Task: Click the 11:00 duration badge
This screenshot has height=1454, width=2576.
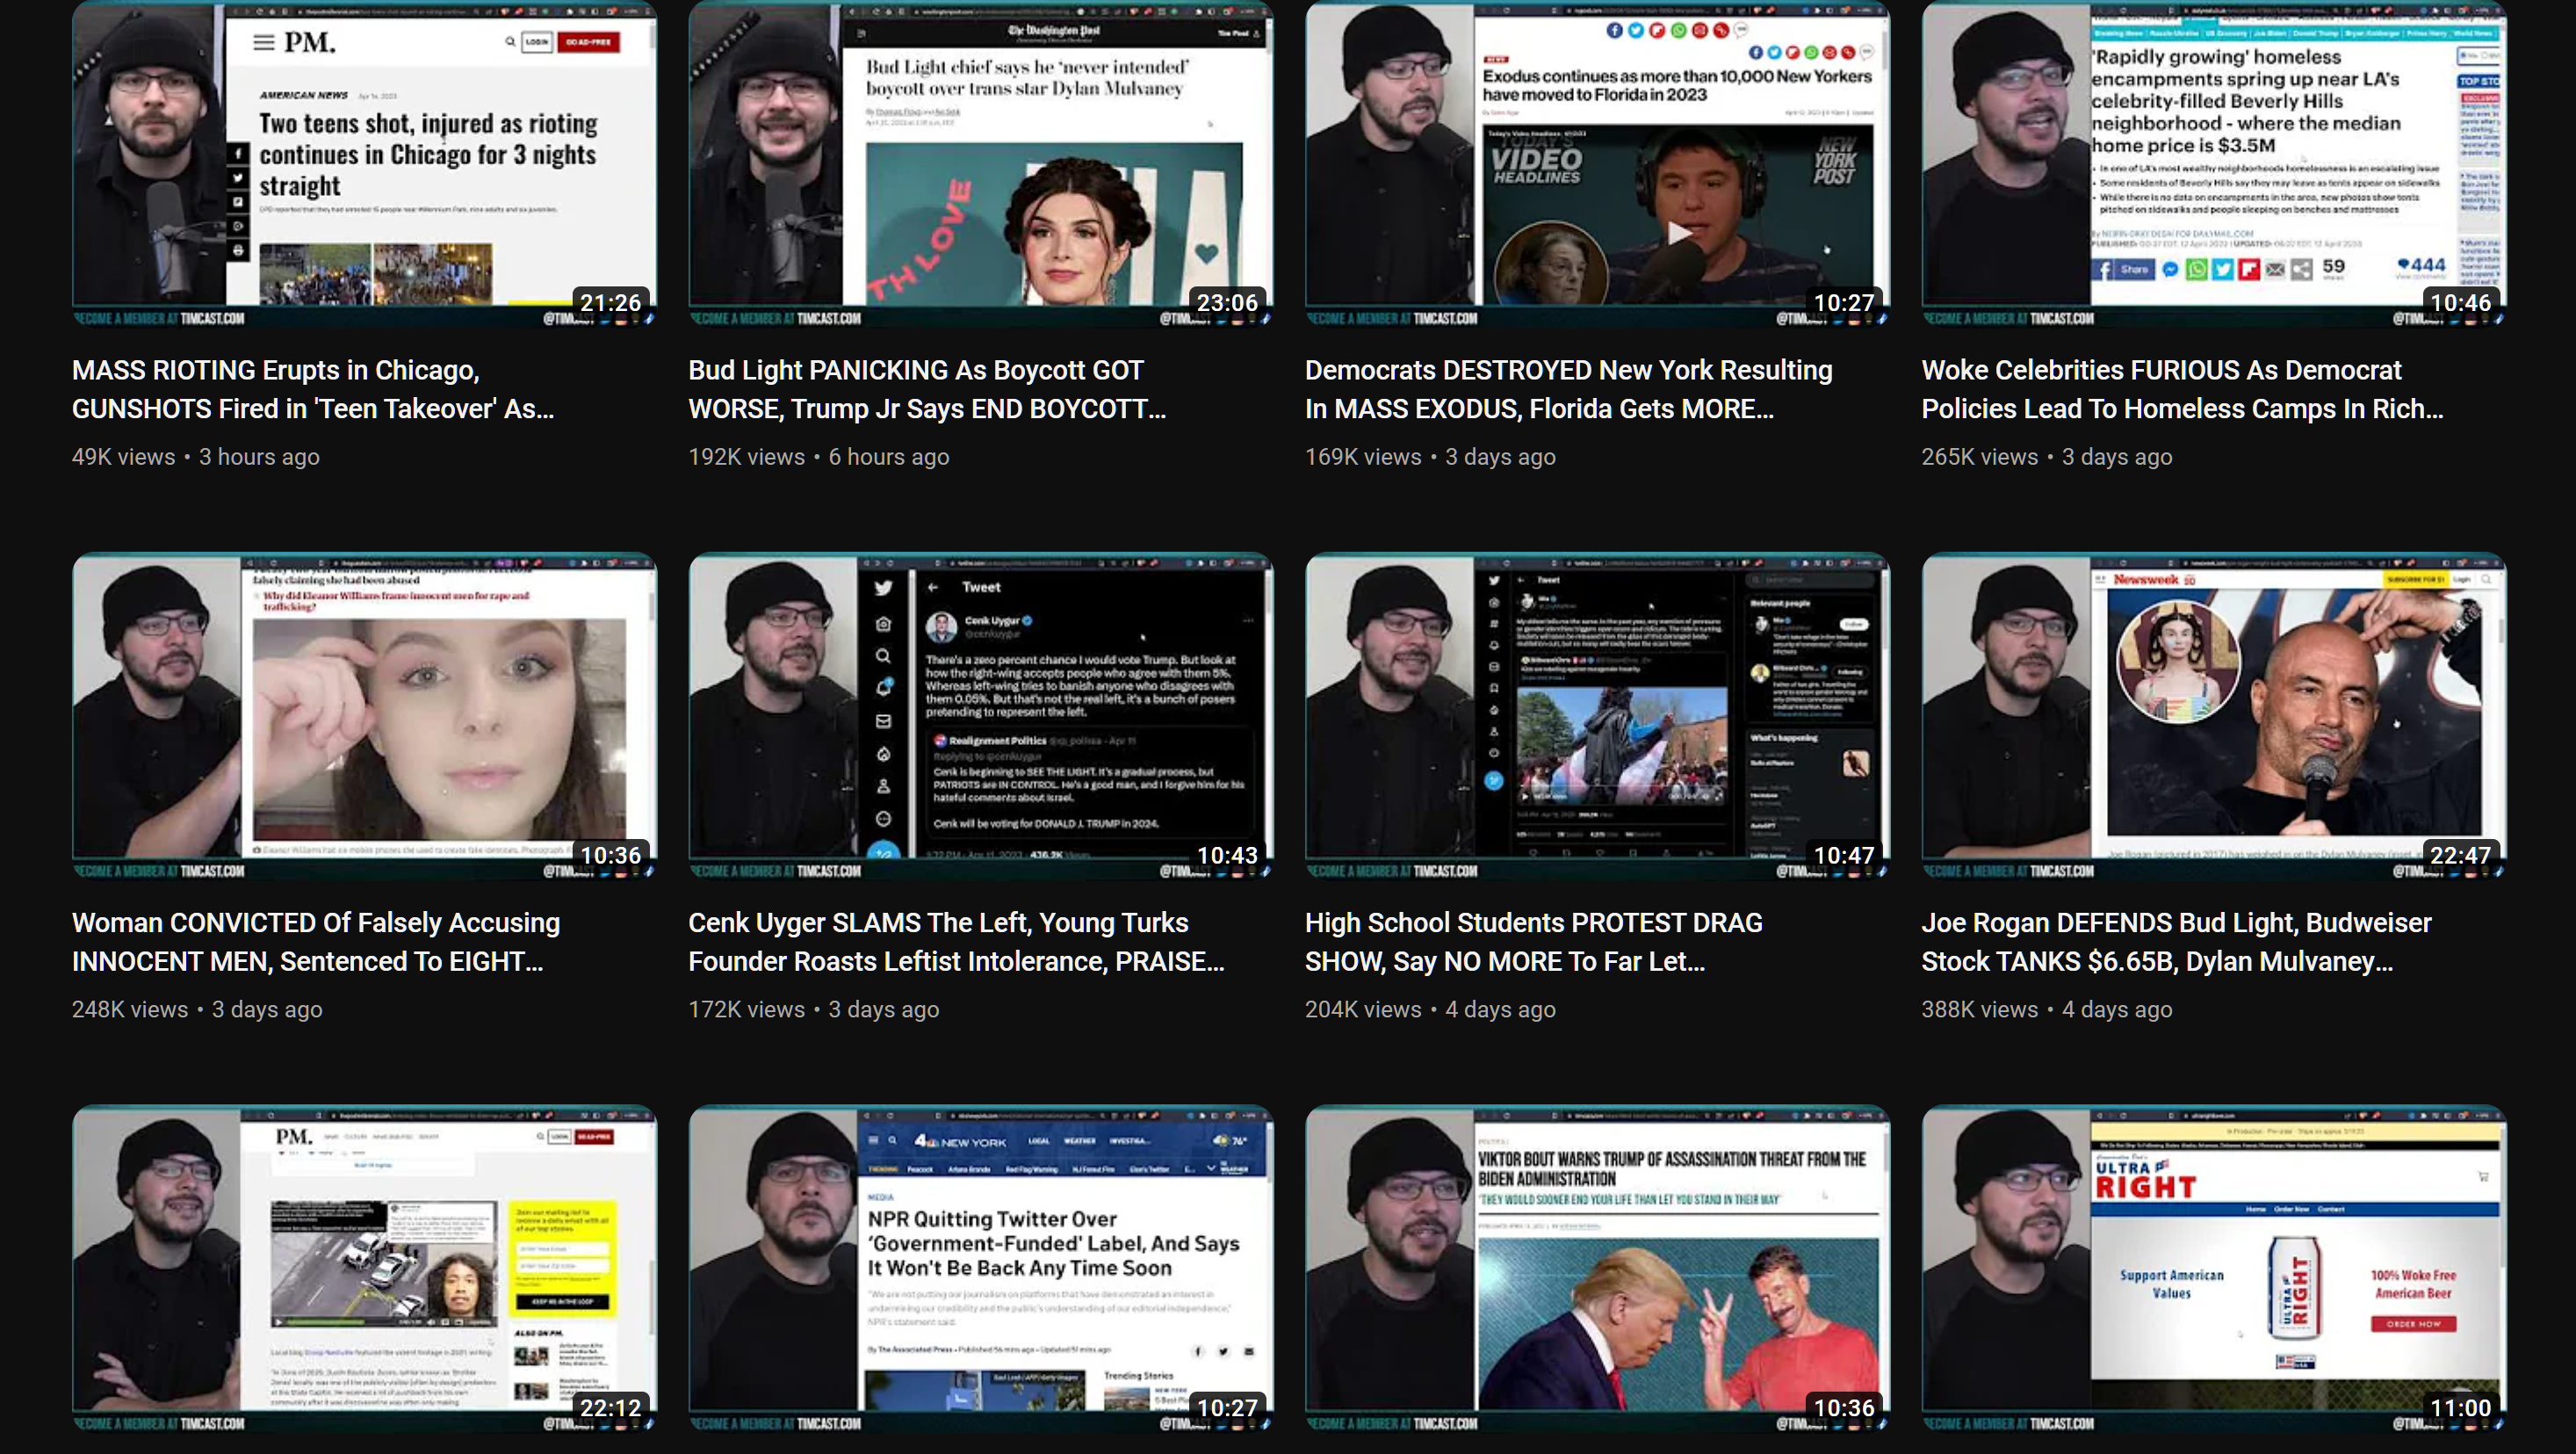Action: [2461, 1408]
